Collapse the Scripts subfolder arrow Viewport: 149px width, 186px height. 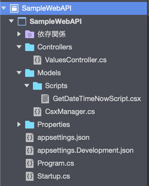(27, 86)
